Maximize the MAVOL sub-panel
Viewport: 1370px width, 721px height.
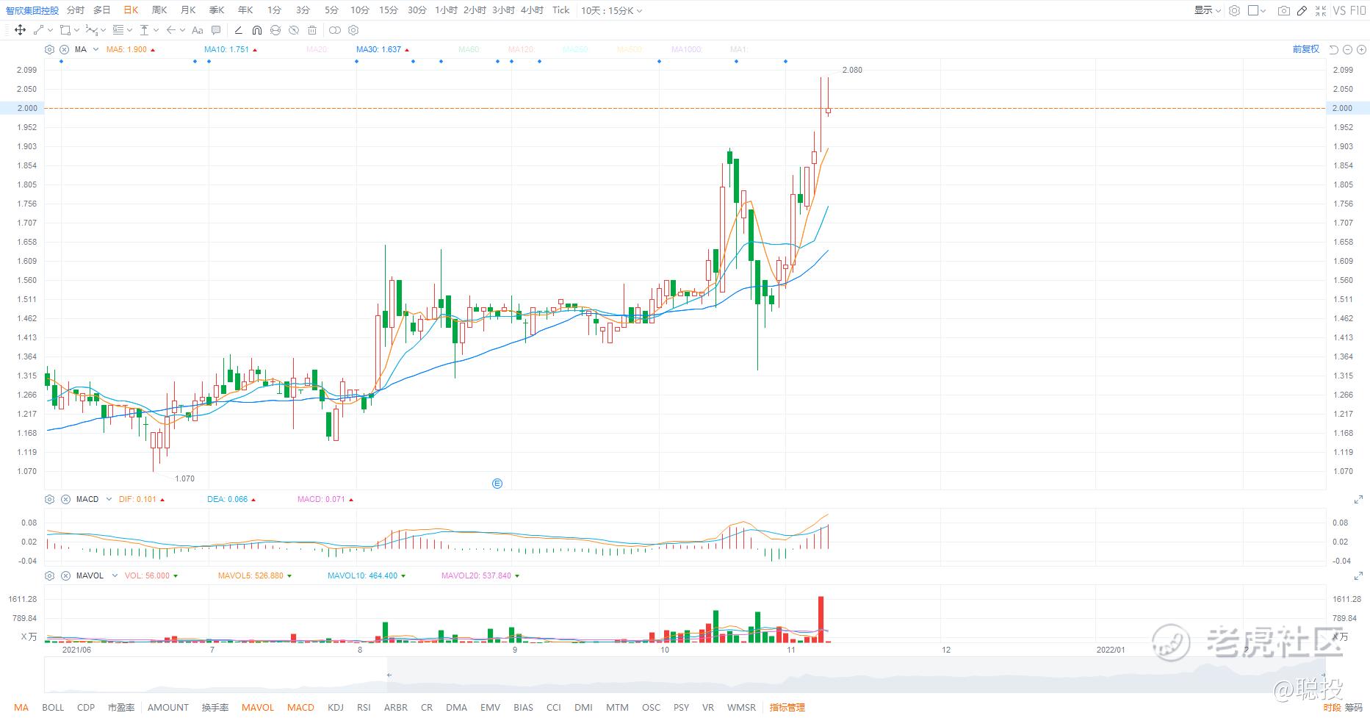[x=1358, y=575]
